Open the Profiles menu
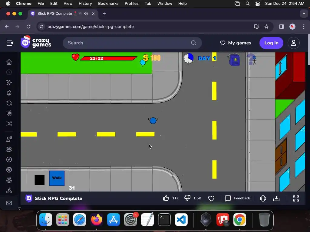The width and height of the screenshot is (310, 232). (131, 4)
